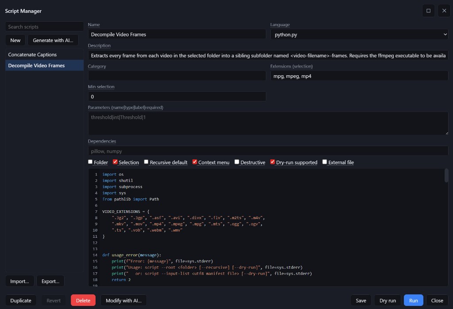Click the 'import shutil' code line
The image size is (453, 309).
(x=118, y=180)
